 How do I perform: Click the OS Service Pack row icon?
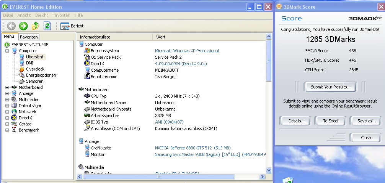[87, 57]
